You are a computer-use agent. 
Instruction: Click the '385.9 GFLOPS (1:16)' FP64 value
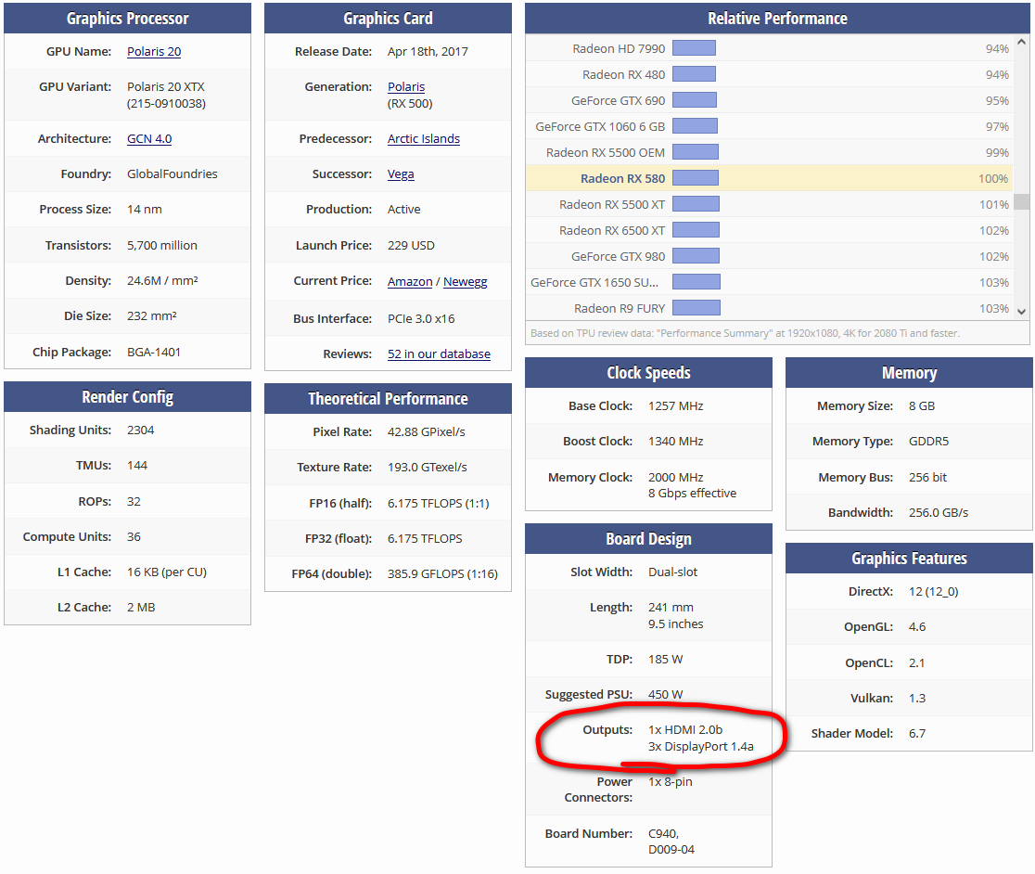[443, 574]
